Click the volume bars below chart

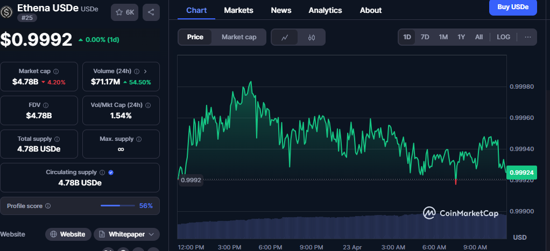pos(342,226)
